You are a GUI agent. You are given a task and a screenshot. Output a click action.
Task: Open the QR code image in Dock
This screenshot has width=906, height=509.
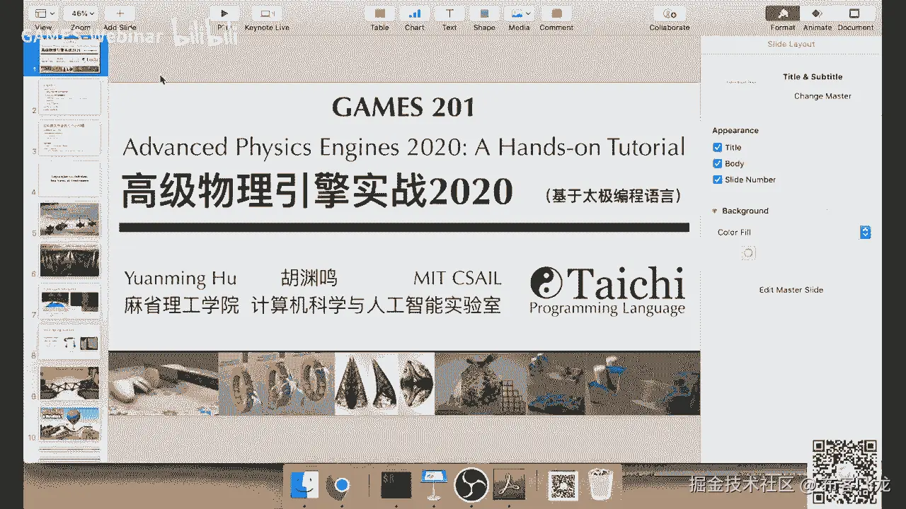pos(563,485)
